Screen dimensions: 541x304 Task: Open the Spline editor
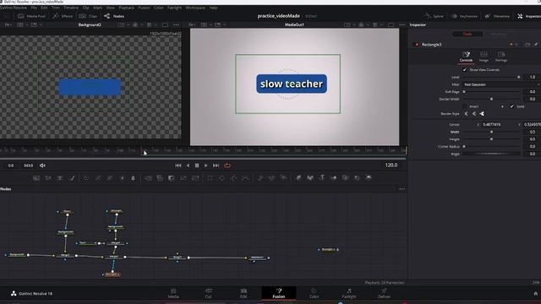coord(434,16)
